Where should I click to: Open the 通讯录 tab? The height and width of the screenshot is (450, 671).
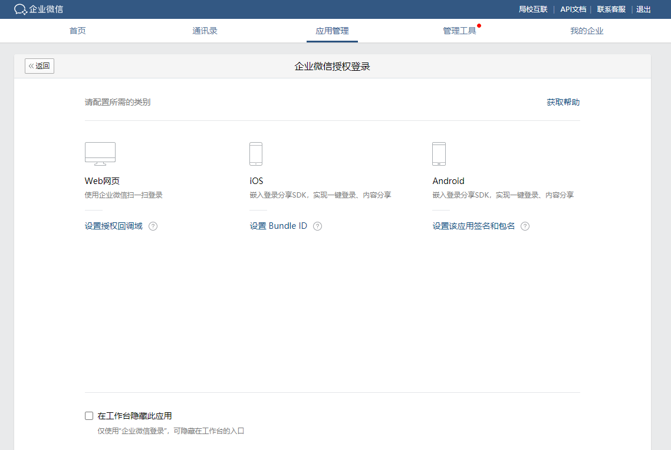pos(205,31)
